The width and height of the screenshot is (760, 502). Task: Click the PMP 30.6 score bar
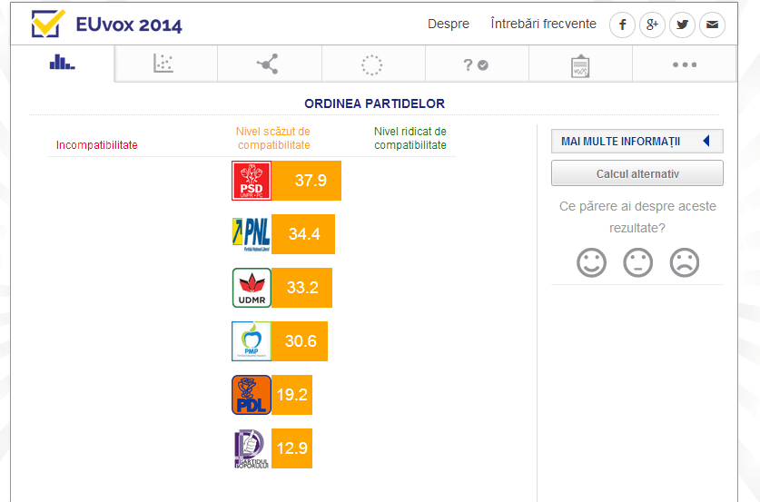click(300, 341)
